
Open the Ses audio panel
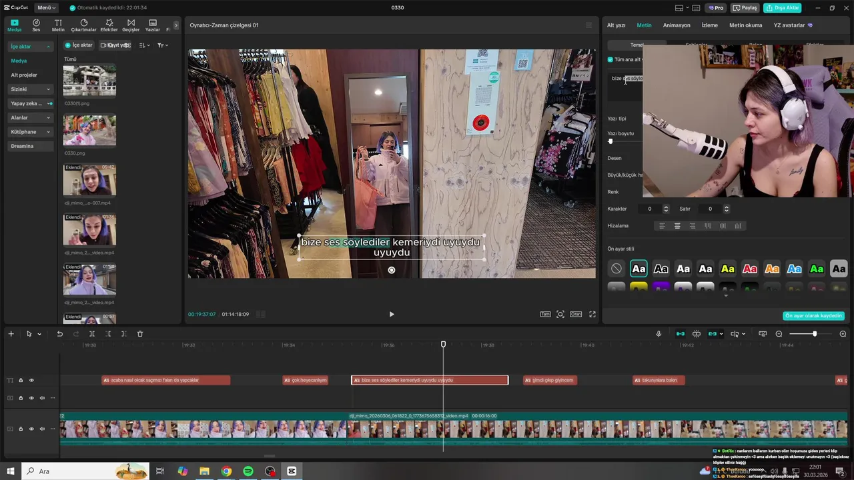36,25
